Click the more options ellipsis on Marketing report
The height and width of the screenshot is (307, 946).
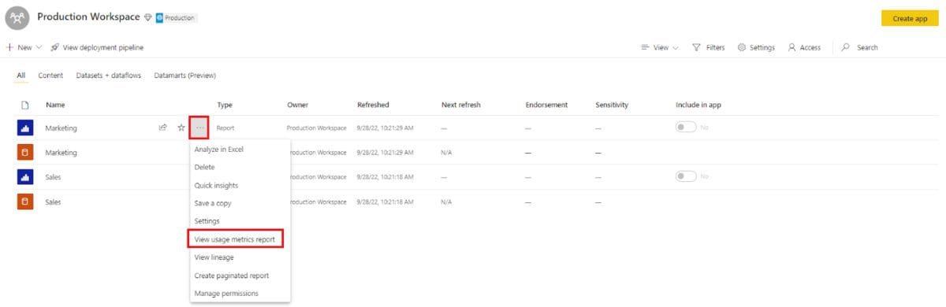click(x=200, y=127)
